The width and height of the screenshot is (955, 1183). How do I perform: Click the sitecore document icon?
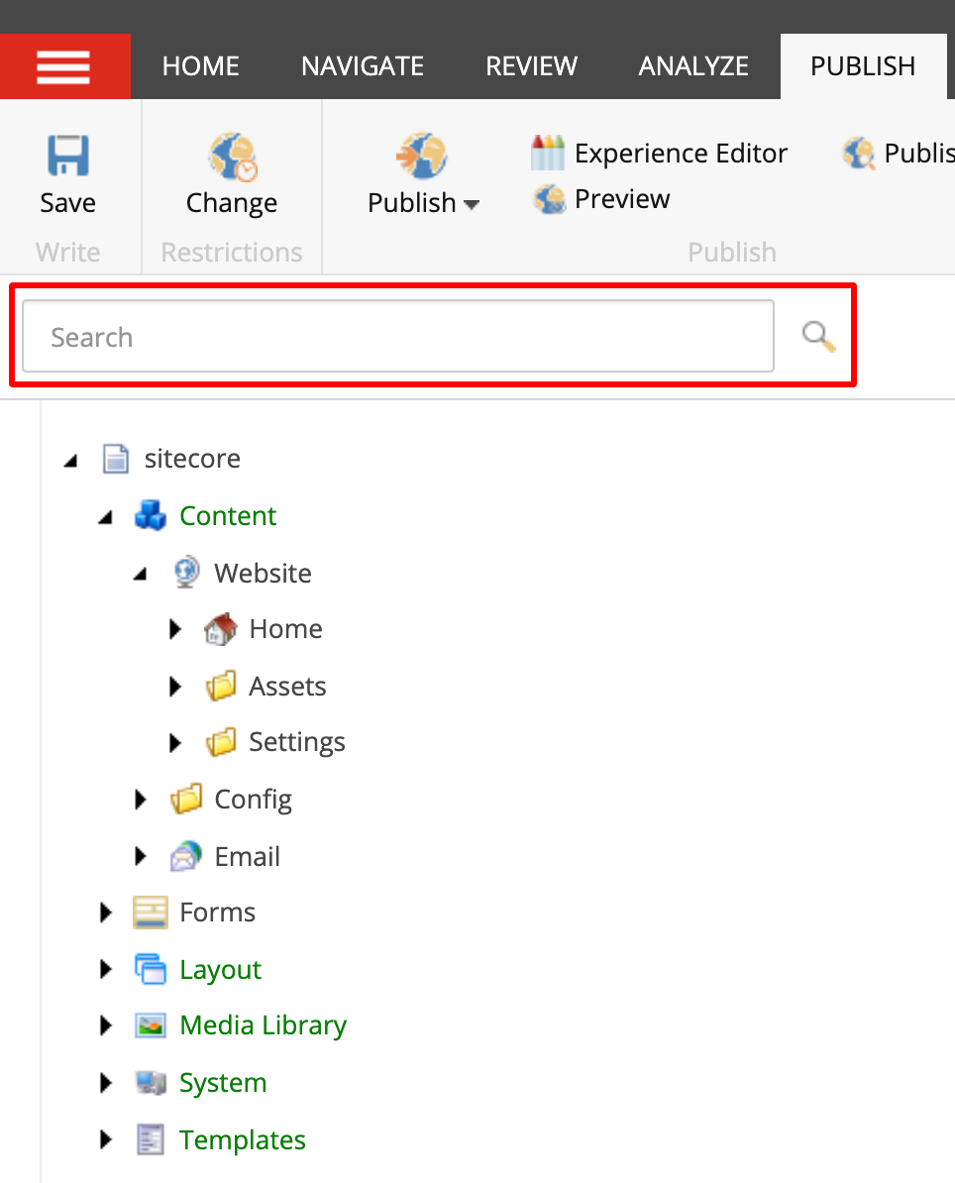click(x=116, y=459)
